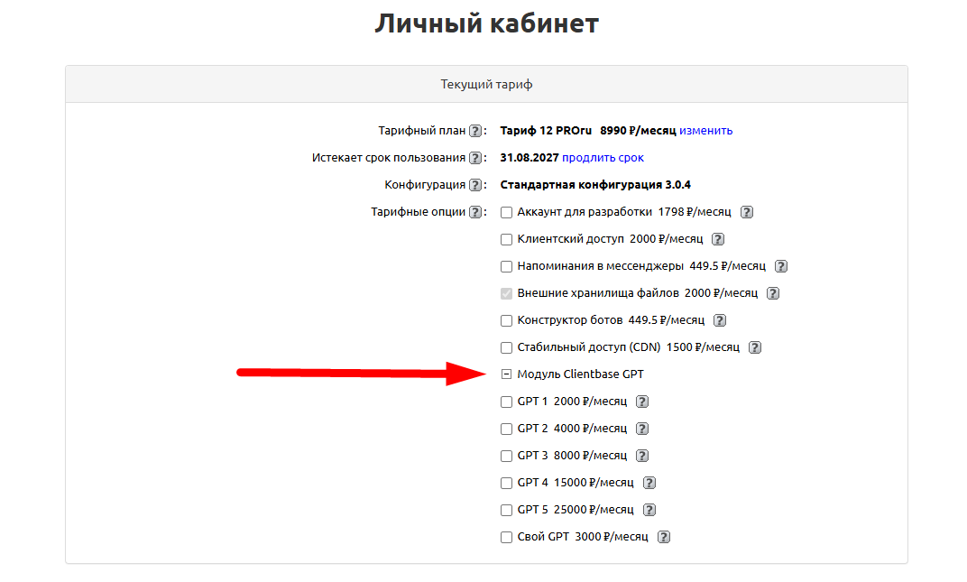Tick the GPT 5 checkbox
This screenshot has width=967, height=582.
point(506,511)
